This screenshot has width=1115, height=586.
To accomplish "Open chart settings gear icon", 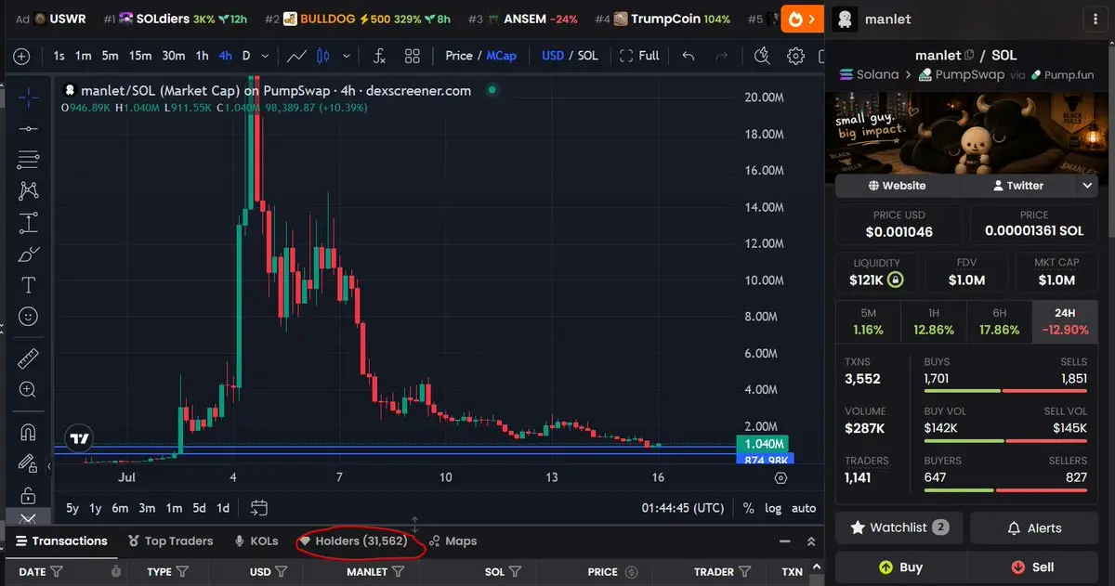I will (x=795, y=56).
